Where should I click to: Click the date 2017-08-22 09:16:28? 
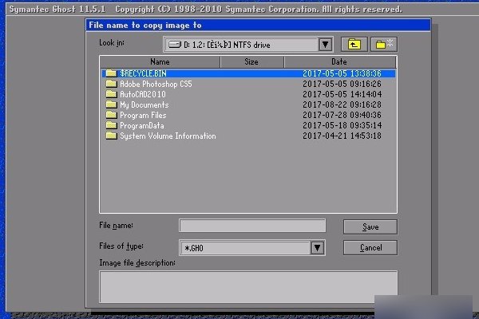[342, 104]
